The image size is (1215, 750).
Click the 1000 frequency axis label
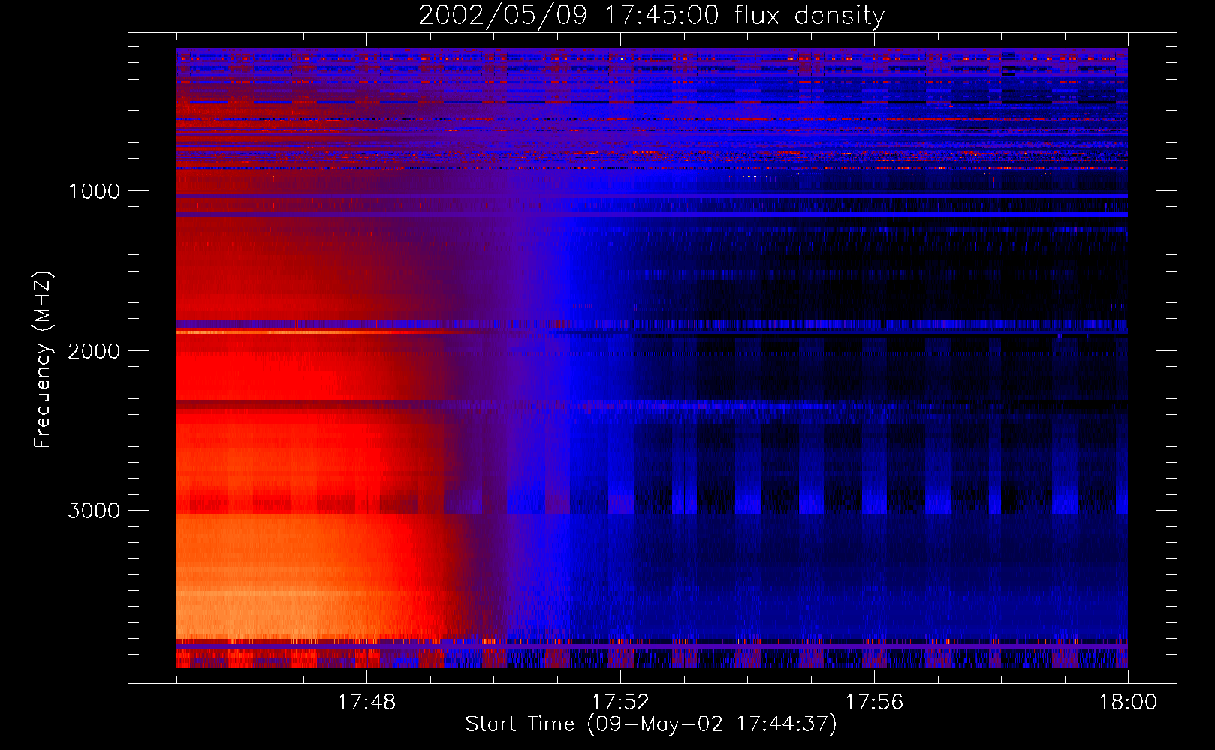tap(94, 191)
